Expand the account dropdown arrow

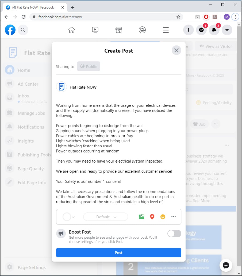click(x=227, y=30)
